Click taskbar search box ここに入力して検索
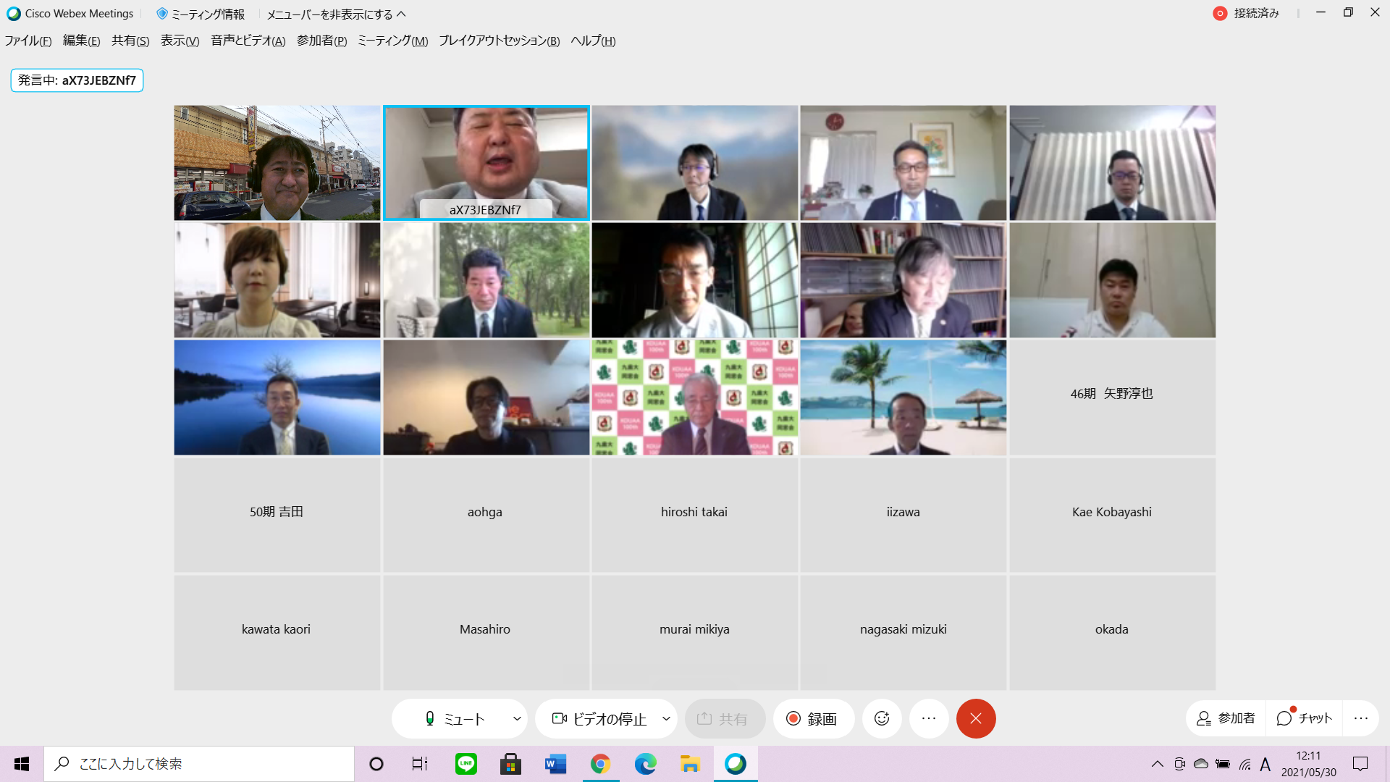This screenshot has width=1390, height=782. (x=199, y=764)
